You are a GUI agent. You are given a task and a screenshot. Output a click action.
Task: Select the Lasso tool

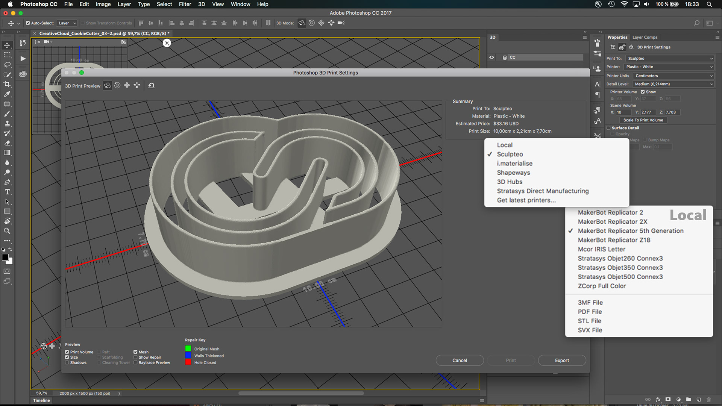point(7,65)
